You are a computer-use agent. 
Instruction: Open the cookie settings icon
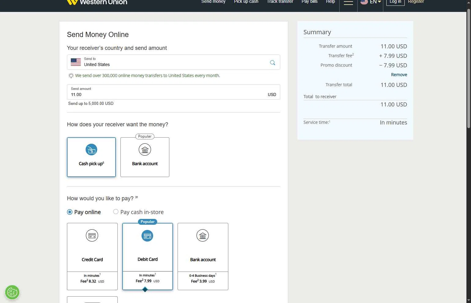[x=12, y=292]
